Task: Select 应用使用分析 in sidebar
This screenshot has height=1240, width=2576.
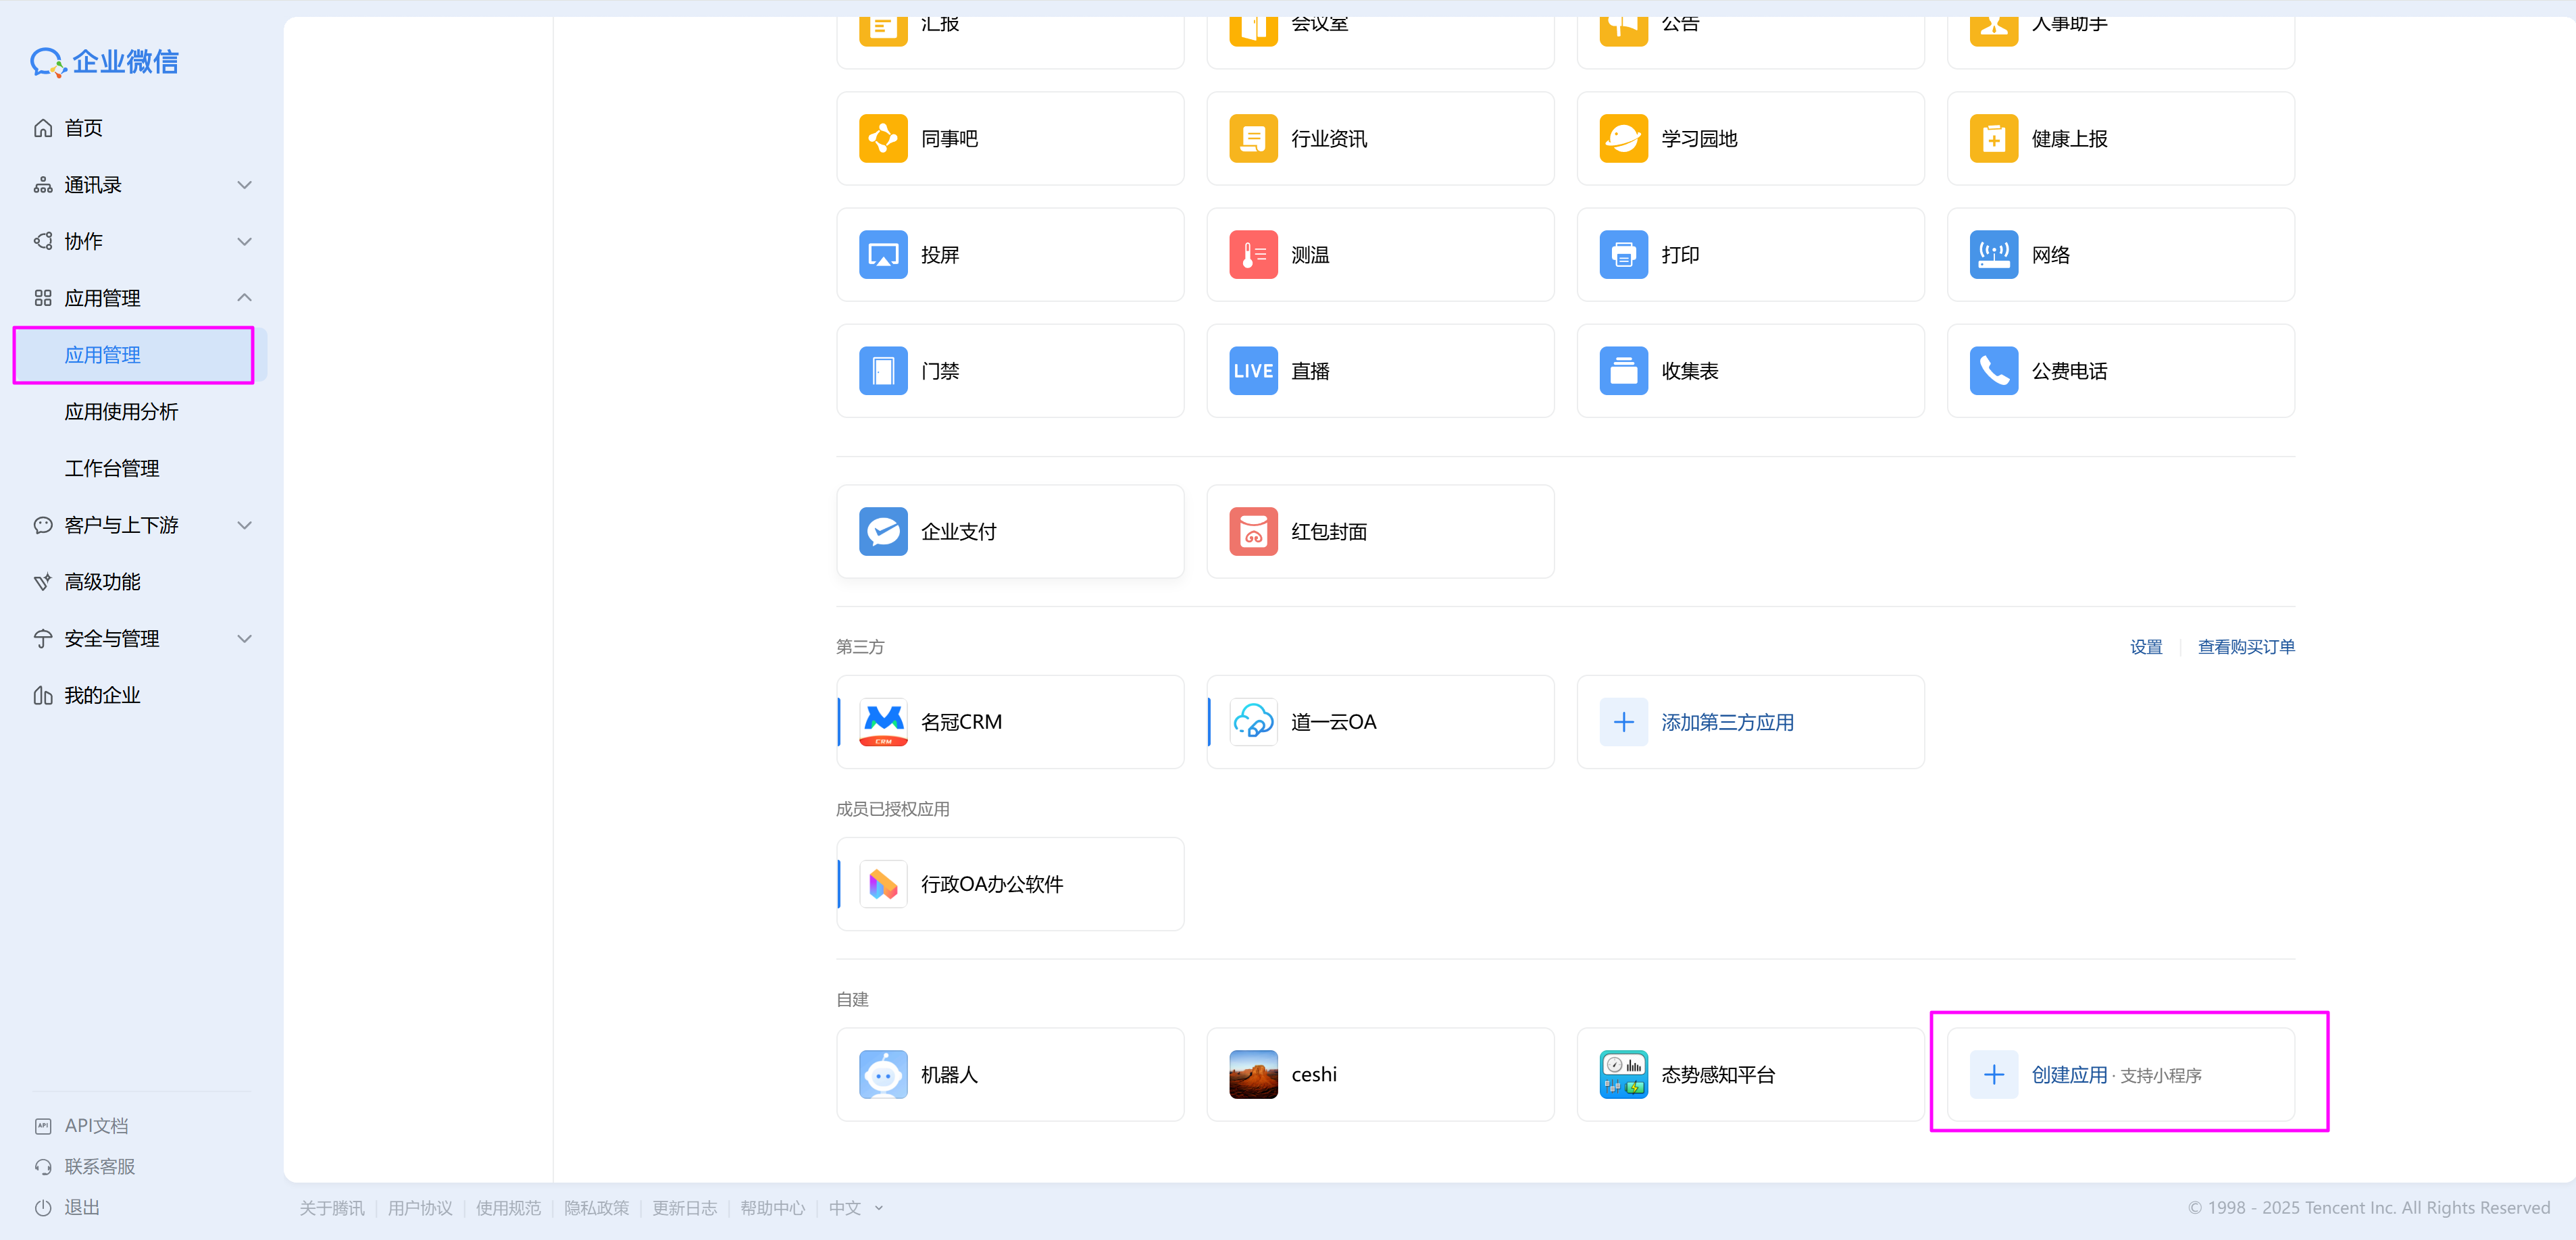Action: (121, 412)
